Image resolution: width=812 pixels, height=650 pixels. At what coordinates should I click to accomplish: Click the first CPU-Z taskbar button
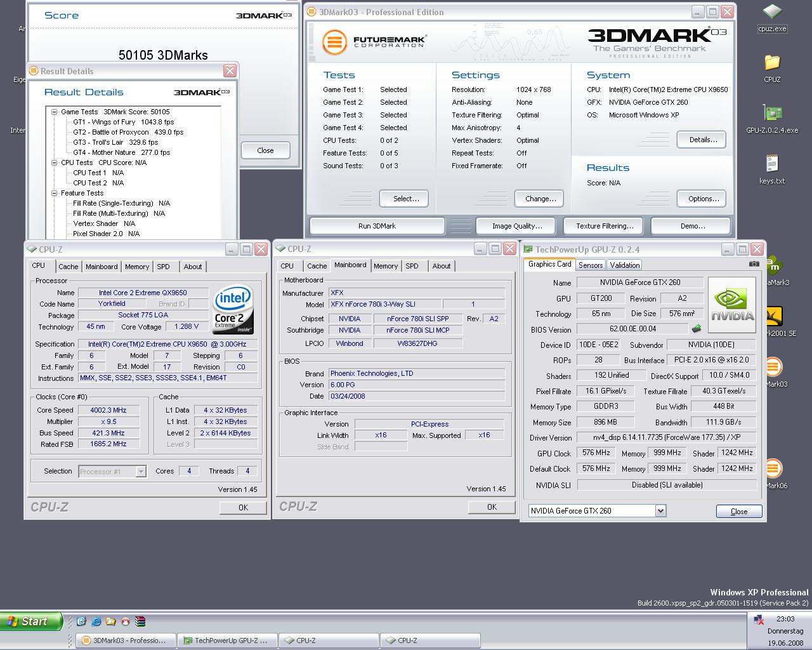329,640
